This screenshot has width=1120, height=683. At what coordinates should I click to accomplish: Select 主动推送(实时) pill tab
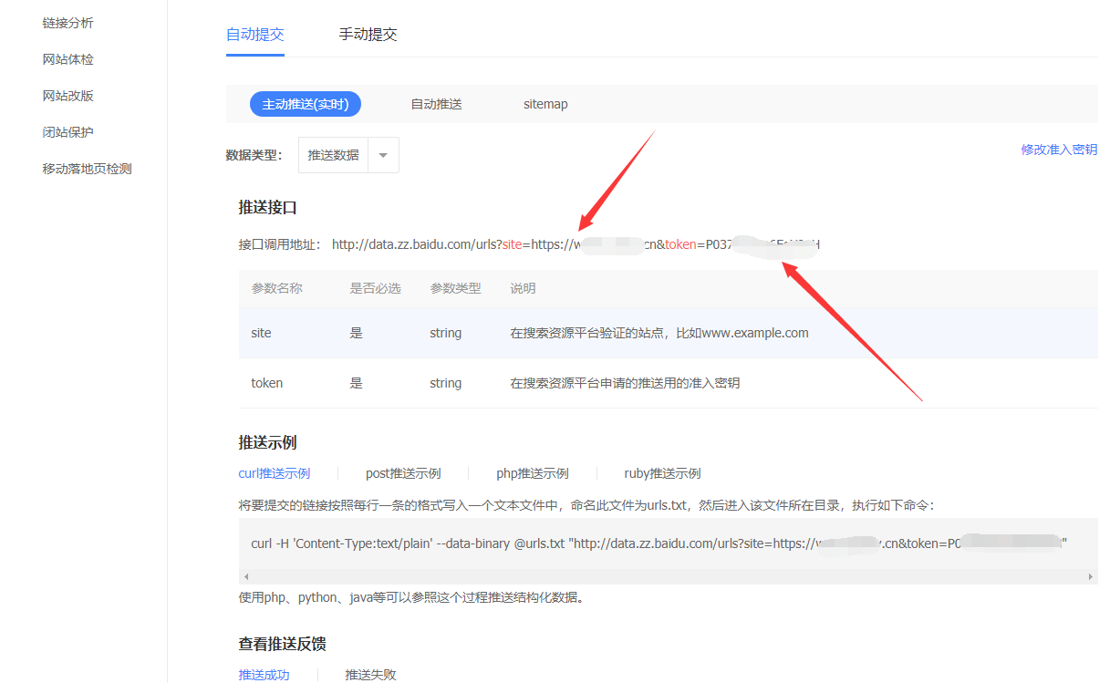306,104
